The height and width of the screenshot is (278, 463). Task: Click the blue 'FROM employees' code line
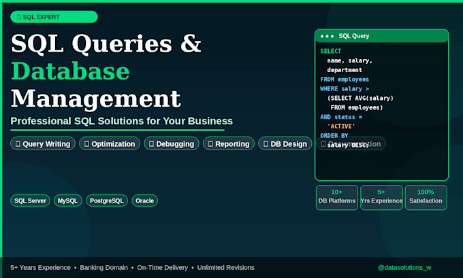345,80
